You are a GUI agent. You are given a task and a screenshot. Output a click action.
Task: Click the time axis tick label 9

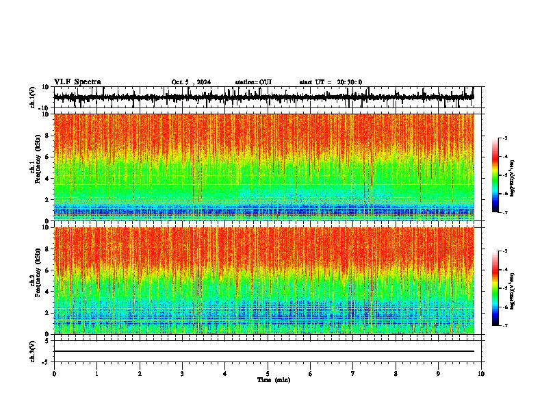pyautogui.click(x=438, y=374)
